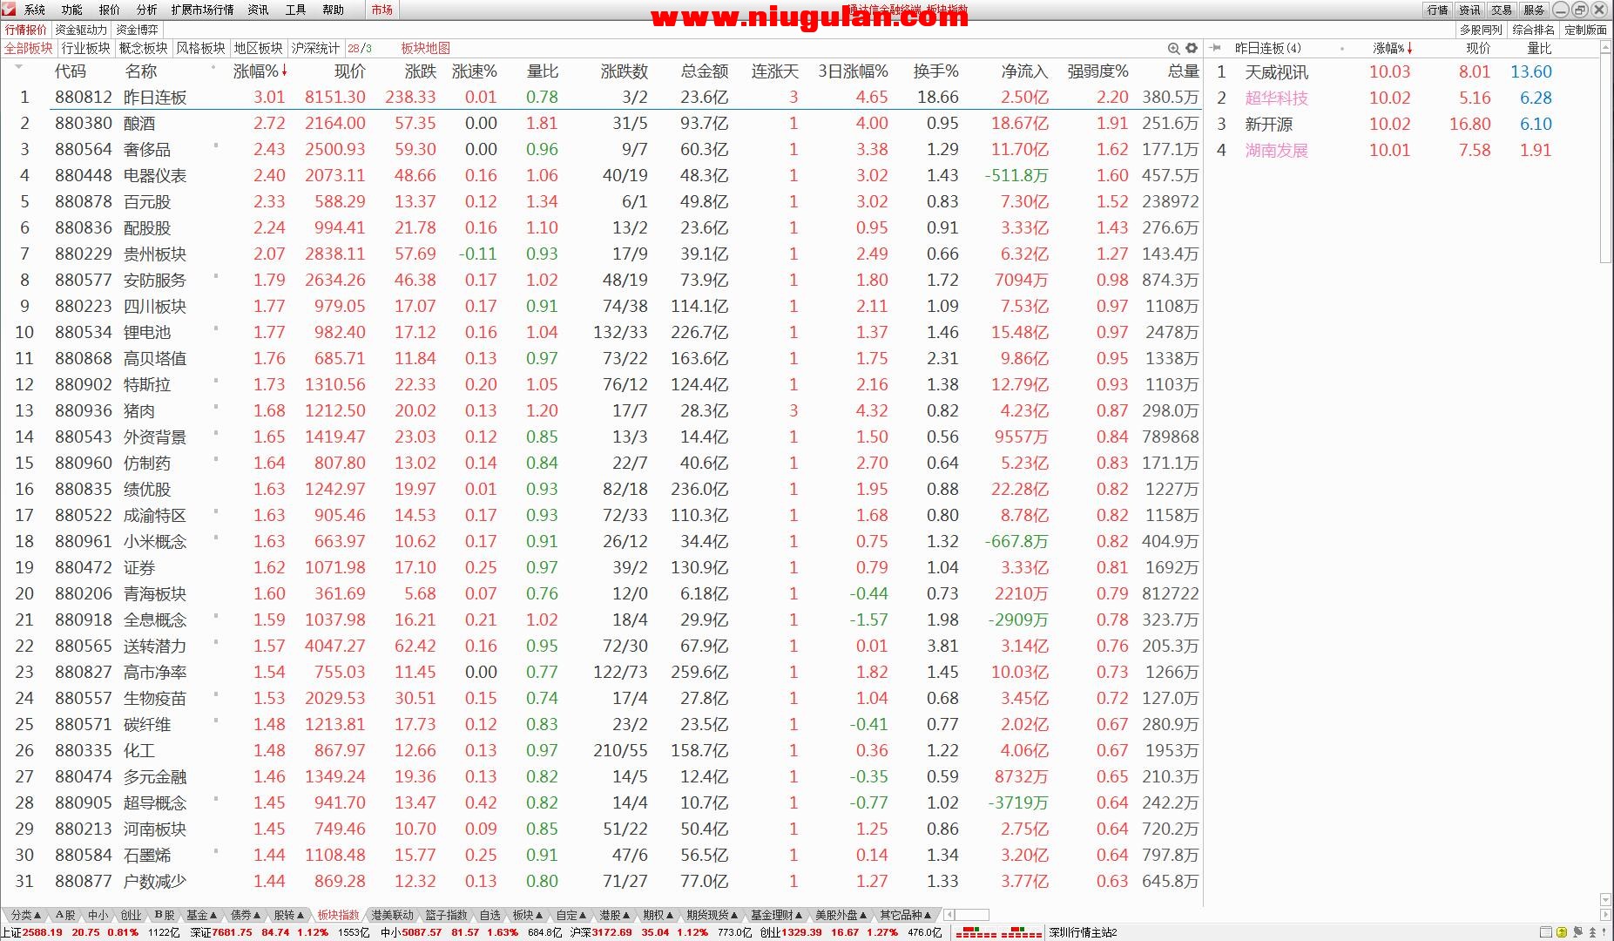The image size is (1614, 941).
Task: Click the satellite dish icon in the status bar
Action: (1577, 932)
